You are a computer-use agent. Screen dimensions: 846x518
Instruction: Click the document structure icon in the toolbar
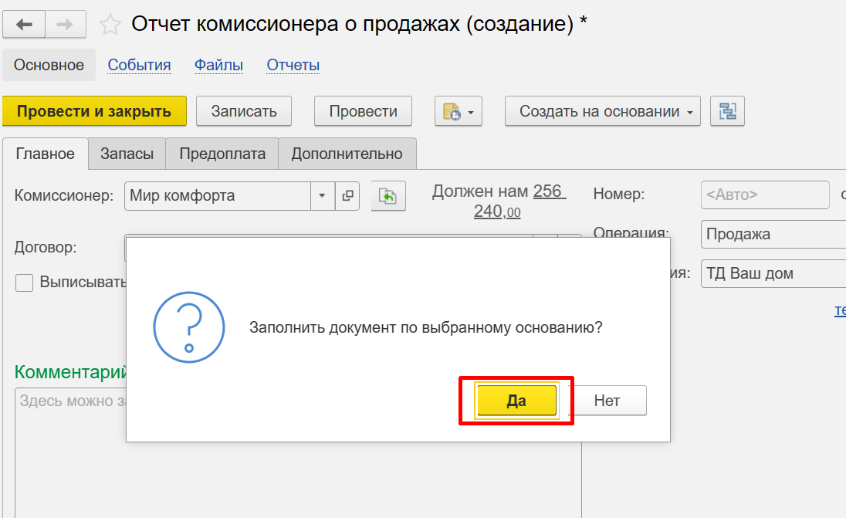pyautogui.click(x=727, y=111)
